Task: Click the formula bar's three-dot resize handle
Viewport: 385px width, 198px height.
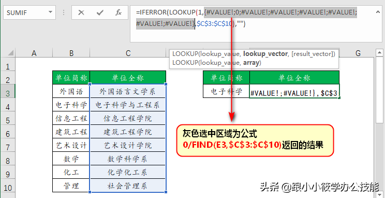Action: [64, 12]
